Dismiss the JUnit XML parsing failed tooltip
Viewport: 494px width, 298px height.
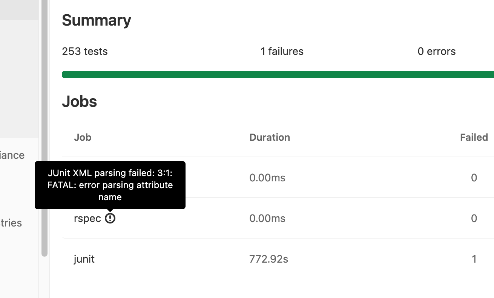(110, 185)
